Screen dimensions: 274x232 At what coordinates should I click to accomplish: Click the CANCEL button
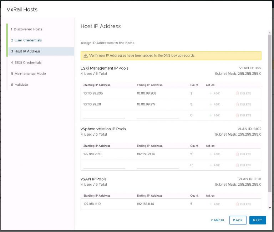pos(218,220)
